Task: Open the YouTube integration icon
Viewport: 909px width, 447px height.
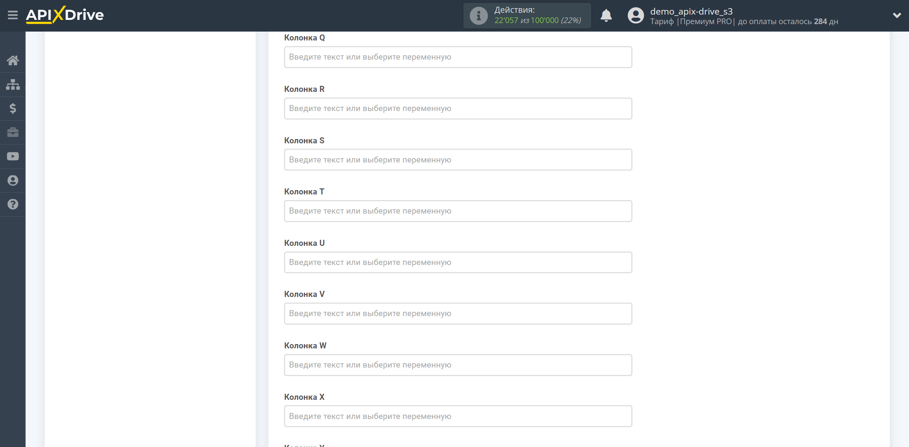Action: coord(13,156)
